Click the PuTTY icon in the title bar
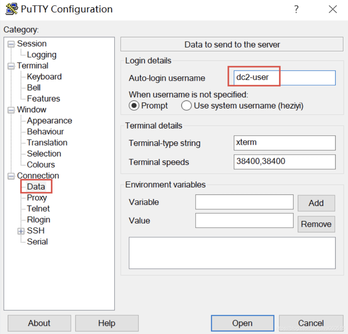 point(12,9)
